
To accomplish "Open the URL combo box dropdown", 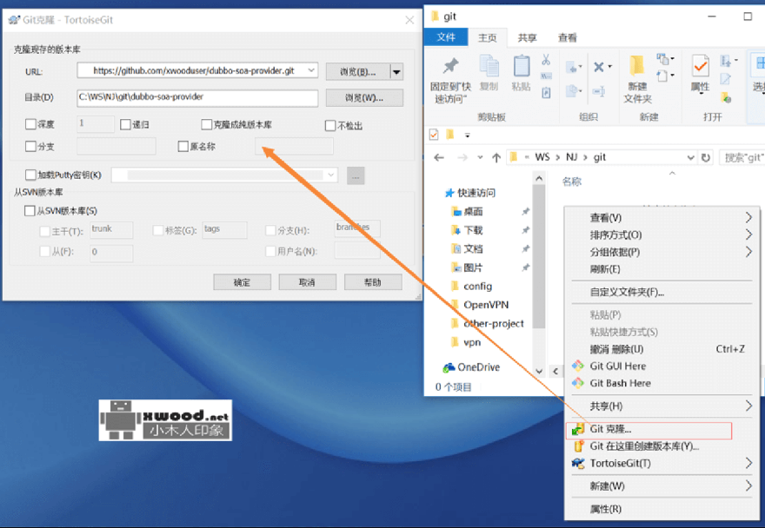I will point(311,70).
